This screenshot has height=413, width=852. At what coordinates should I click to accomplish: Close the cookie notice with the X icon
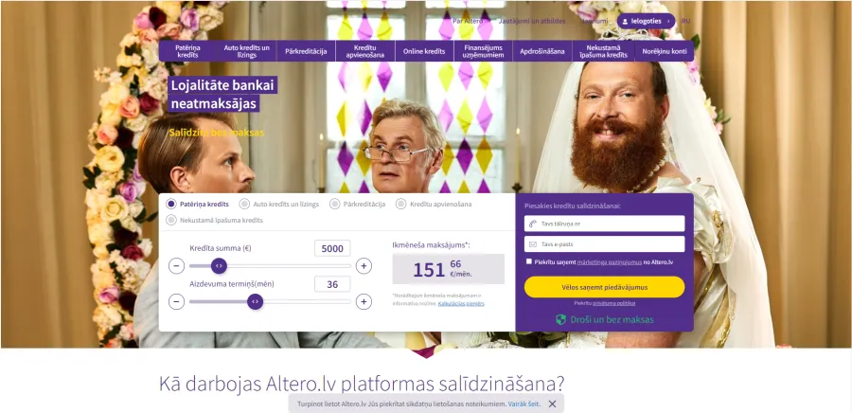point(552,404)
